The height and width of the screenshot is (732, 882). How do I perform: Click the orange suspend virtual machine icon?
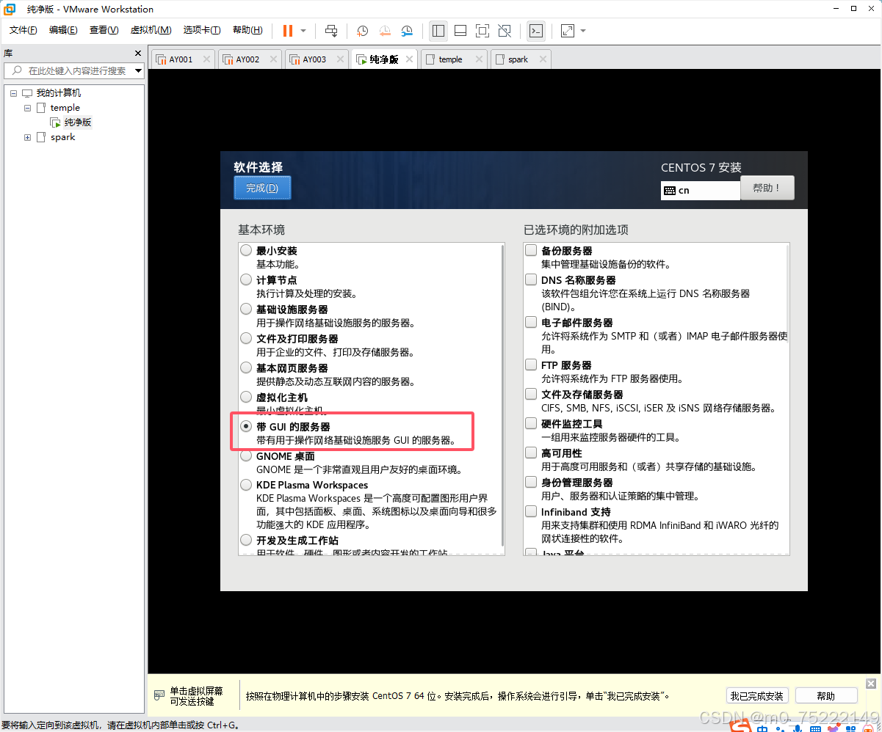pyautogui.click(x=288, y=30)
